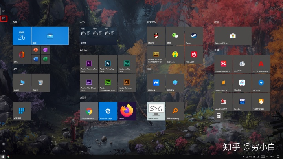Launch Adobe Premiere Pro 2020

89,64
